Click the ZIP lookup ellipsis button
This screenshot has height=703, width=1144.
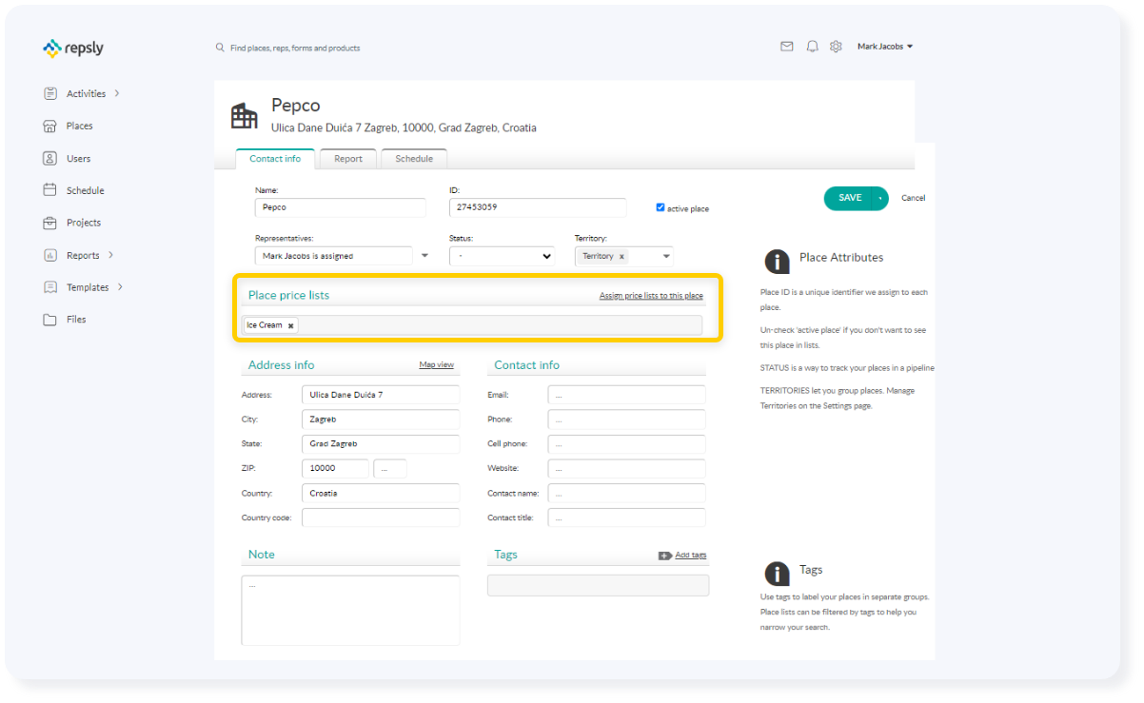[390, 468]
